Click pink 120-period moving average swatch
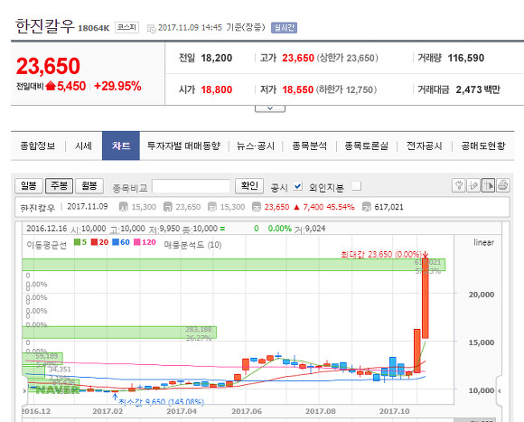The image size is (524, 422). [x=137, y=242]
